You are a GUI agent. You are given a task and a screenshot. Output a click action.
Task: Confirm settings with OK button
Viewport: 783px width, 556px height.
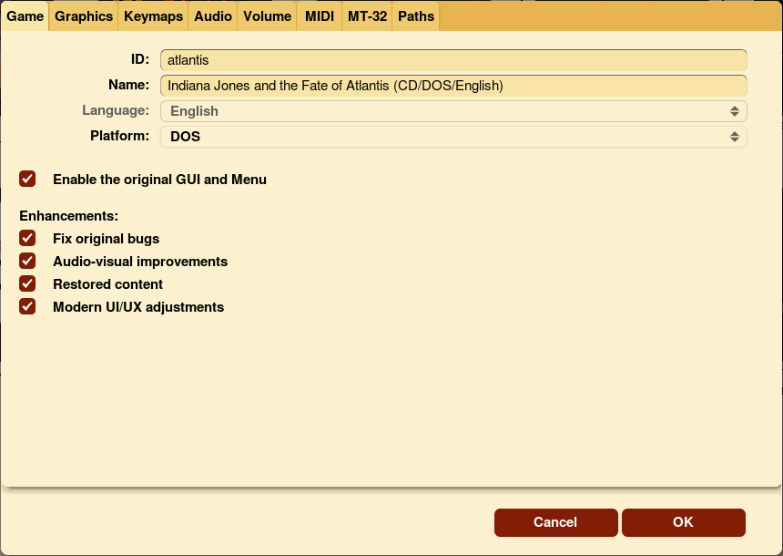point(683,522)
